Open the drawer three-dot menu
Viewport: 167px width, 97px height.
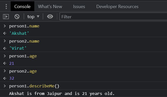(6, 7)
